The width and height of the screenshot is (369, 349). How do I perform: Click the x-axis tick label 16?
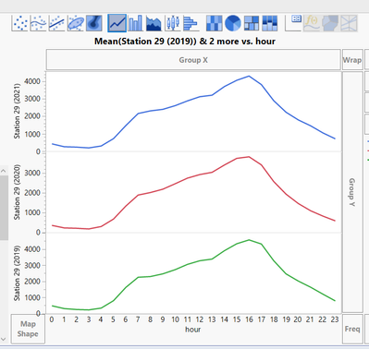[249, 319]
